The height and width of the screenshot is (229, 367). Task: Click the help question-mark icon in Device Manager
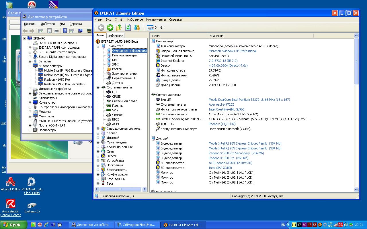pos(65,31)
